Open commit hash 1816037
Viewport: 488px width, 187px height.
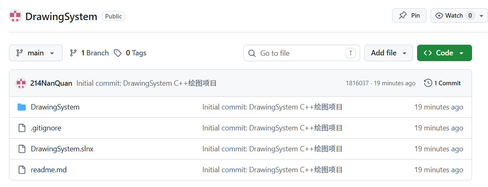[357, 83]
